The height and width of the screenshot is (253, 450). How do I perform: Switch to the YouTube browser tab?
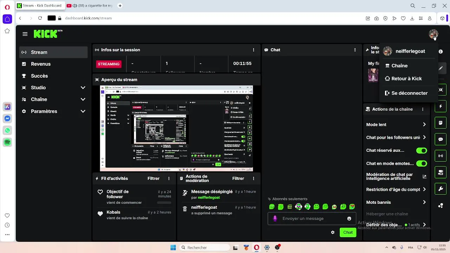(x=90, y=6)
